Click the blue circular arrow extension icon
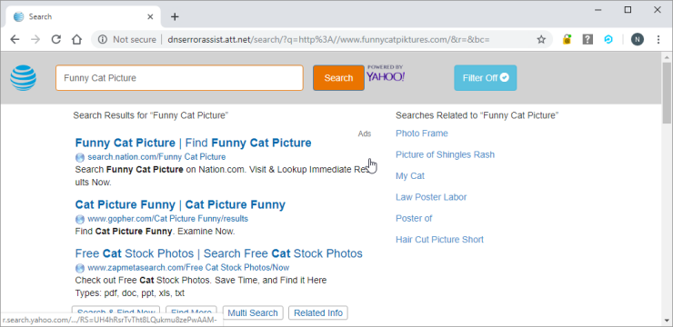Image resolution: width=673 pixels, height=327 pixels. point(608,39)
